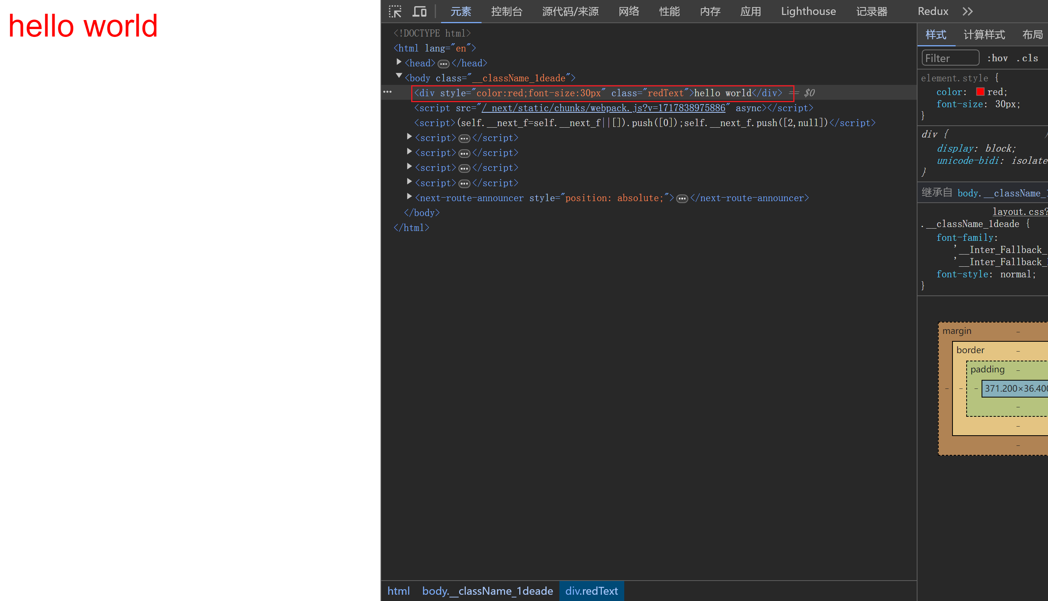Click ellipsis badge of last collapsed script
Image resolution: width=1048 pixels, height=601 pixels.
coord(464,184)
